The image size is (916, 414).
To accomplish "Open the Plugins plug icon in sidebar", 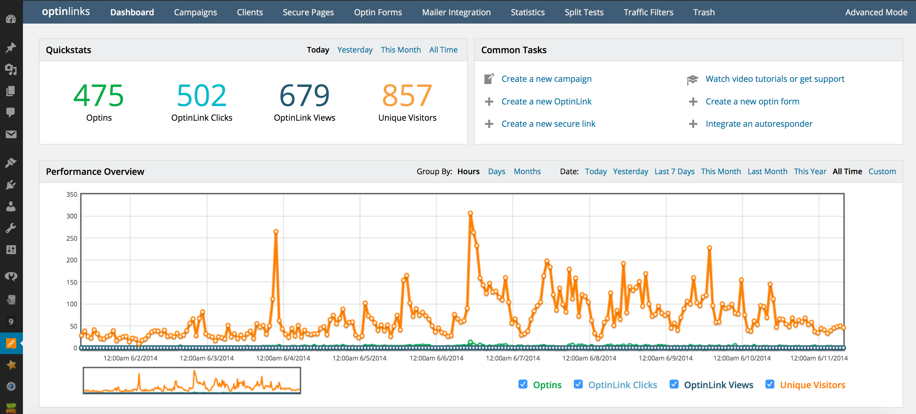I will 11,185.
